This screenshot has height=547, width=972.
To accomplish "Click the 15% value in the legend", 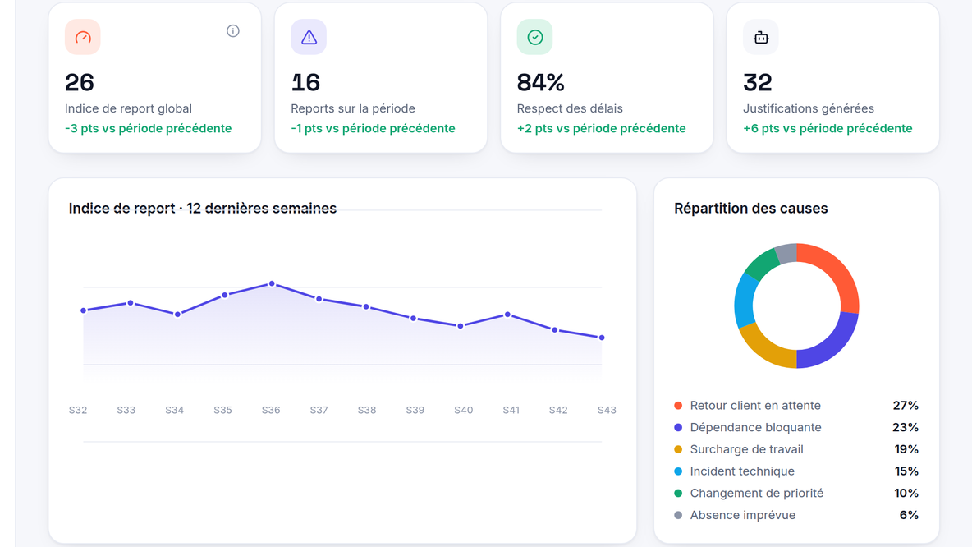I will (906, 471).
